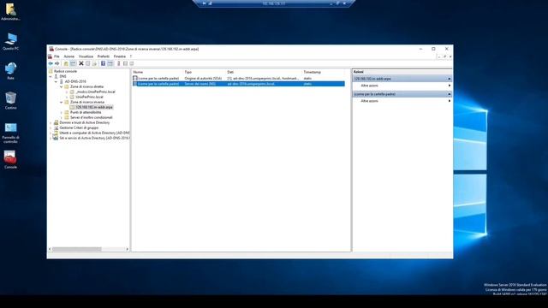This screenshot has height=308, width=548.
Task: Click the signal icon on the remote connection bar
Action: 211,3
